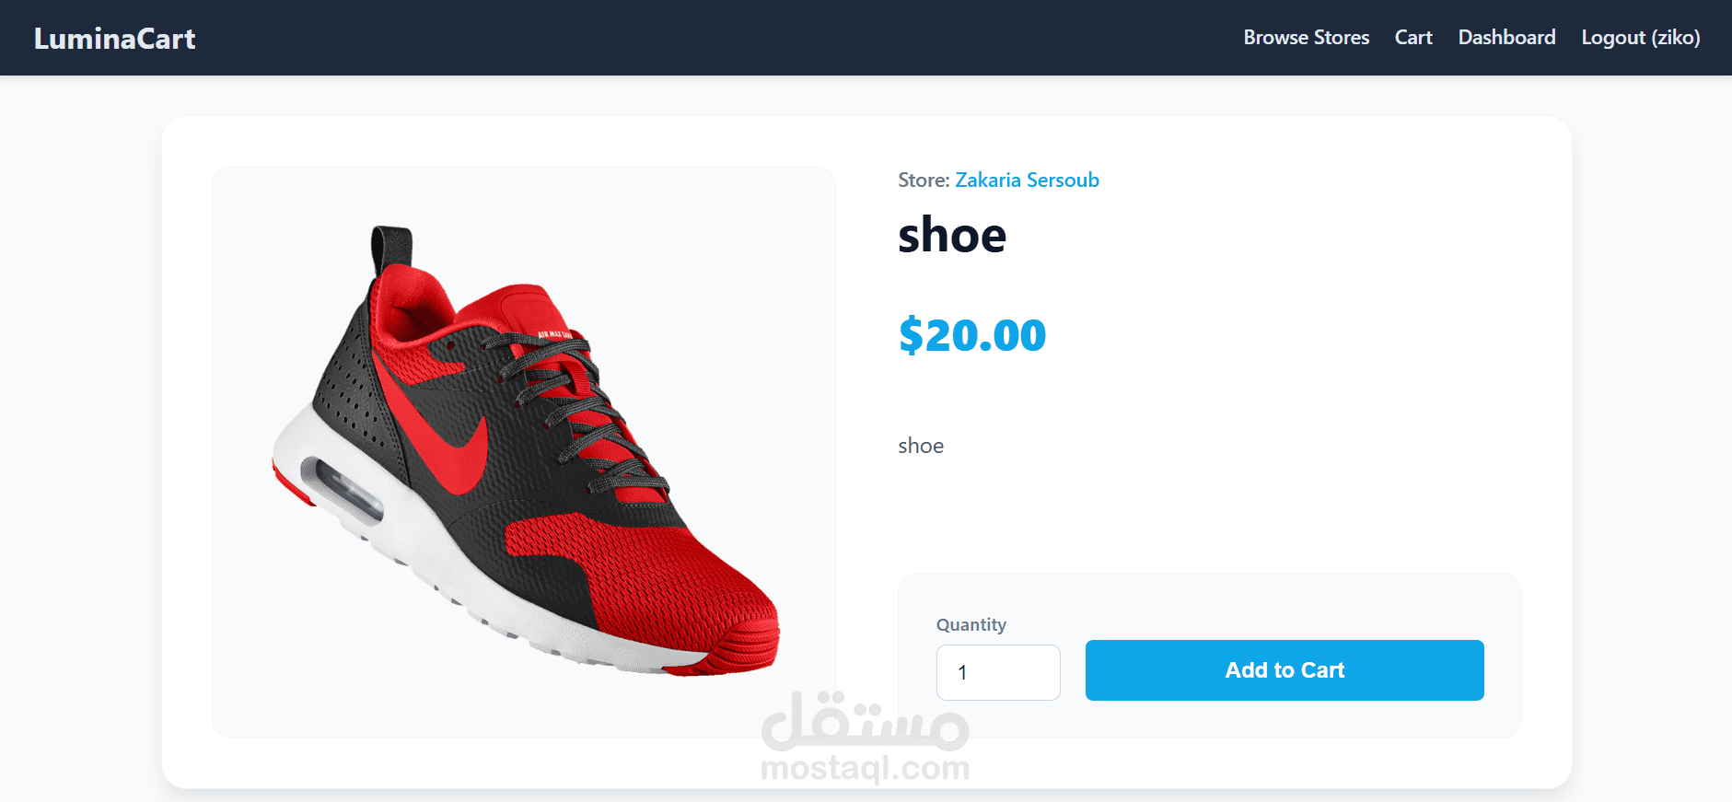Click the $20.00 price text
This screenshot has width=1732, height=802.
coord(972,334)
